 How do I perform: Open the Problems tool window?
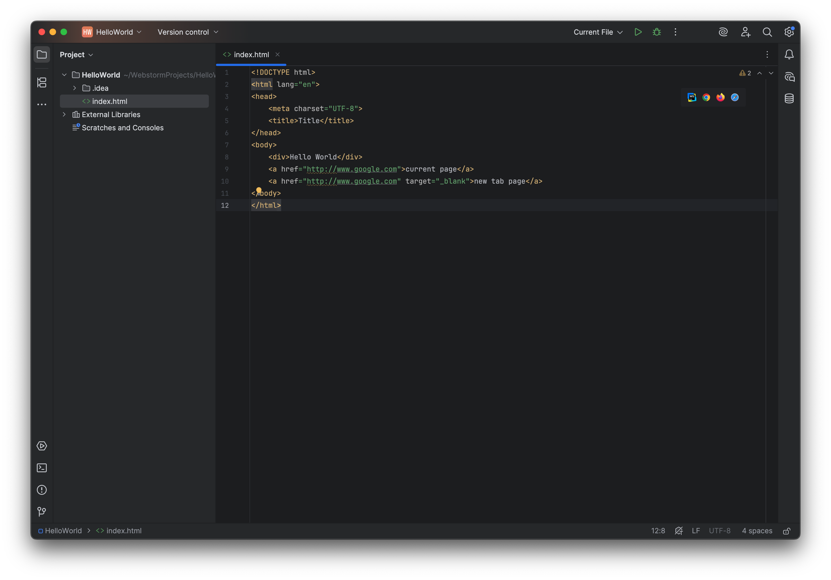pyautogui.click(x=41, y=490)
